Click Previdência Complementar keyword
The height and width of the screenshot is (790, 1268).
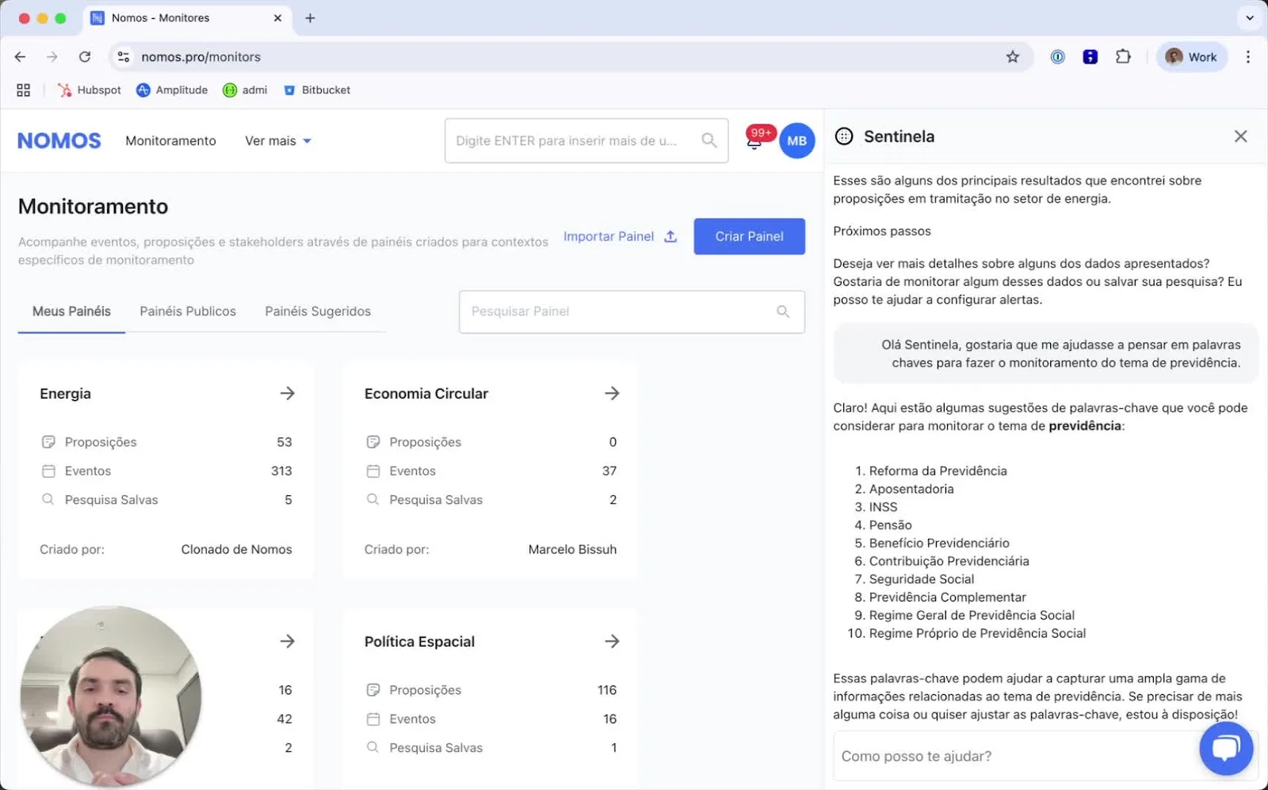pyautogui.click(x=947, y=597)
